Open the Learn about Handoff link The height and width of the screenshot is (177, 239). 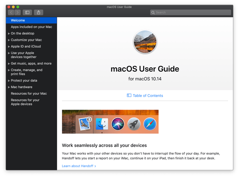pos(79,166)
